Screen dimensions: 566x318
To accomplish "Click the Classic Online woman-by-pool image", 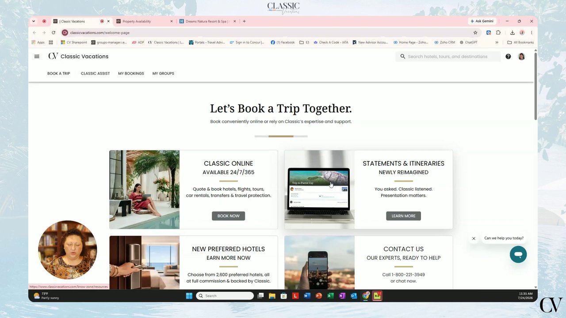I will pos(145,189).
